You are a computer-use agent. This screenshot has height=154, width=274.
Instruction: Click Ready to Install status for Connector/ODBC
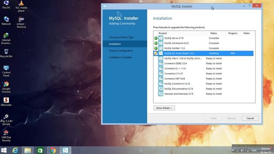(214, 63)
